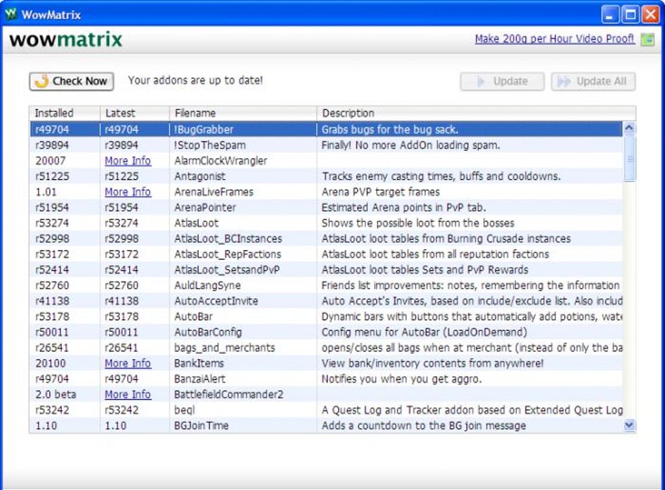This screenshot has height=490, width=665.
Task: Select the BGJoinTime filename
Action: [x=201, y=426]
